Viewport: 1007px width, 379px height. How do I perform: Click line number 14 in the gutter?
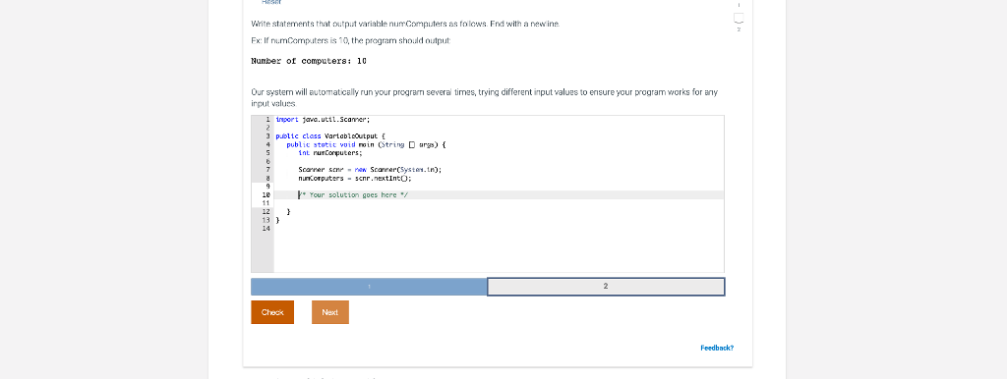(x=267, y=229)
